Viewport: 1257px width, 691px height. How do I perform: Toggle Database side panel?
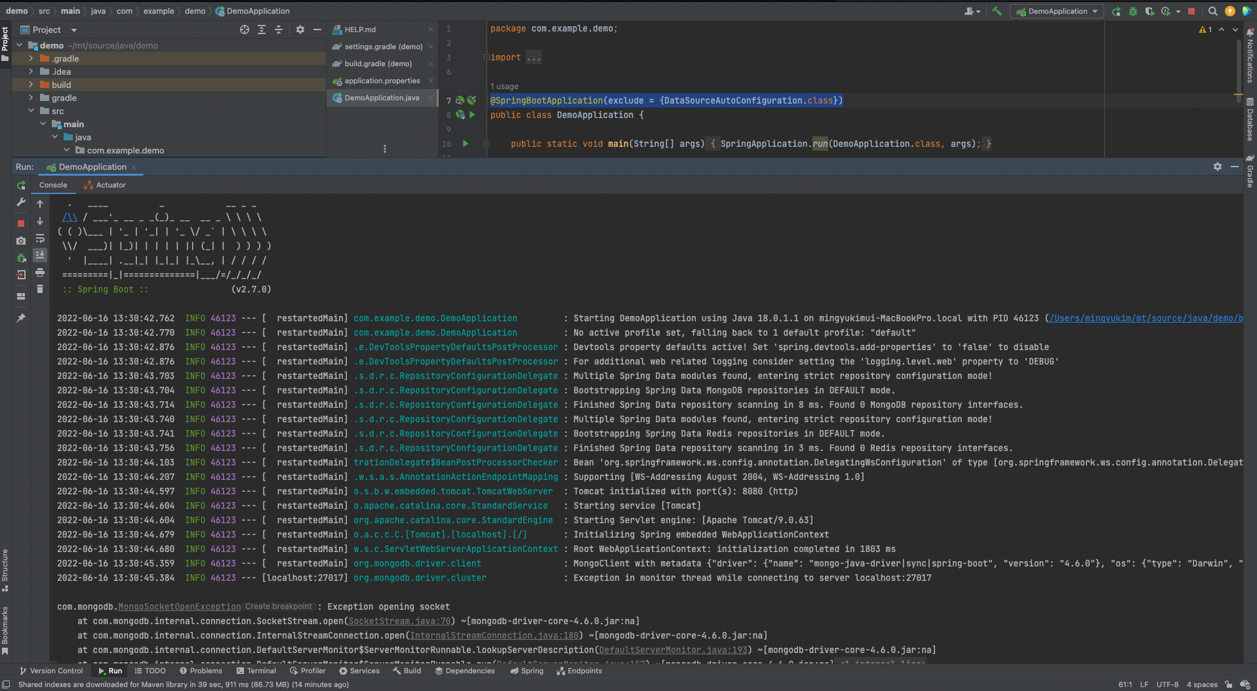(1250, 119)
